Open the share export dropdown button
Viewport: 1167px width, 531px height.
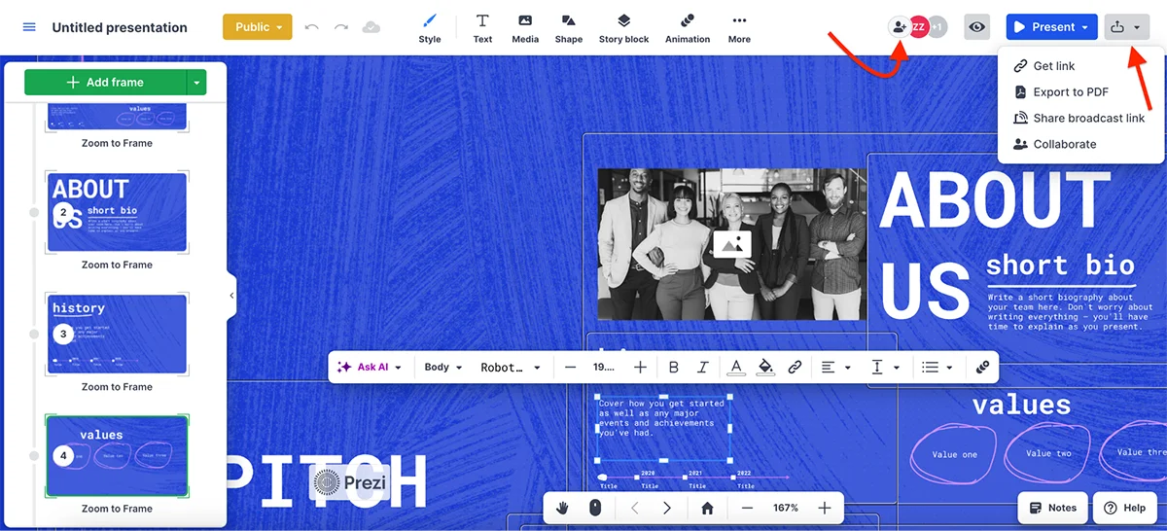pos(1126,27)
